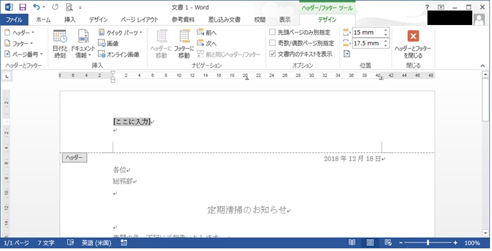492x251 pixels.
Task: Switch to the 校閲 tab
Action: coord(260,20)
